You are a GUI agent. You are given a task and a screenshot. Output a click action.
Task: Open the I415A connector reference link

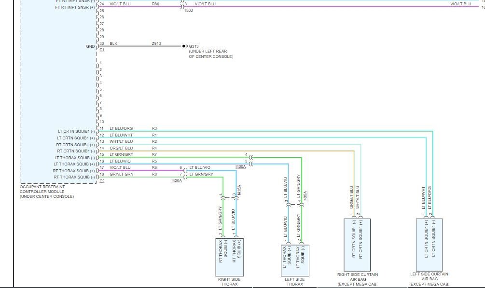click(239, 190)
